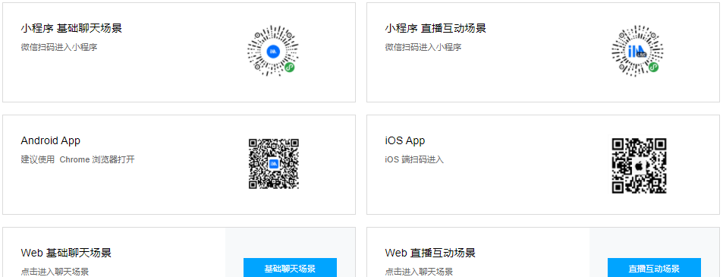The height and width of the screenshot is (277, 723).
Task: Click the Web 基础聊天场景 title
Action: [66, 253]
